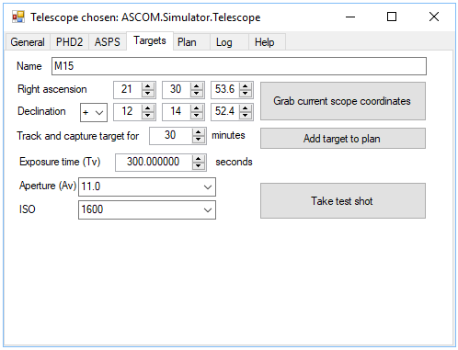Decrease right ascension seconds value

point(246,93)
